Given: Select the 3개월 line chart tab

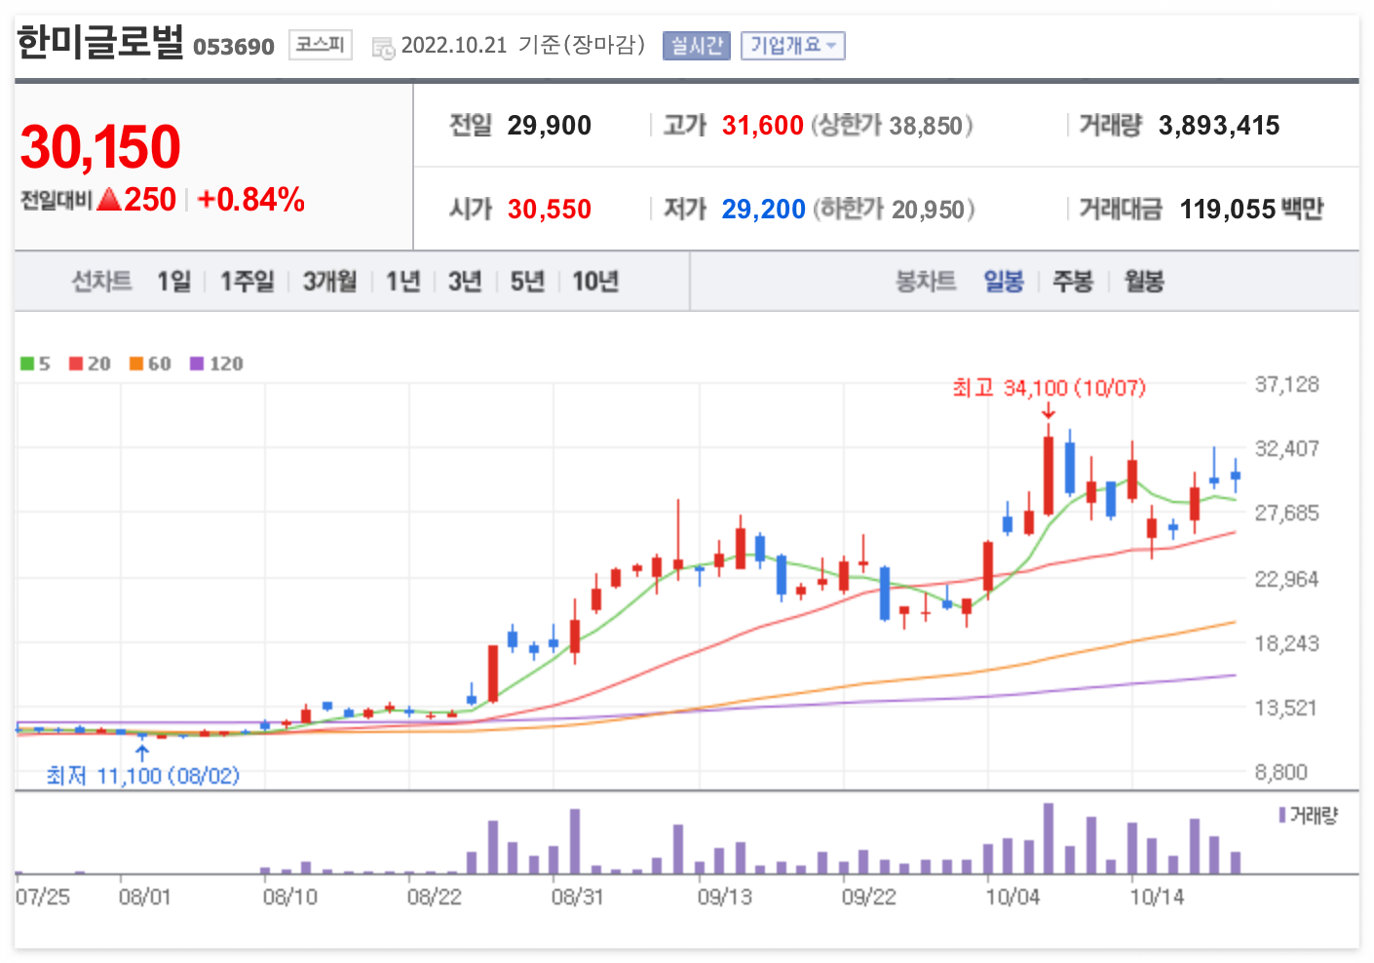Looking at the screenshot, I should (x=329, y=282).
